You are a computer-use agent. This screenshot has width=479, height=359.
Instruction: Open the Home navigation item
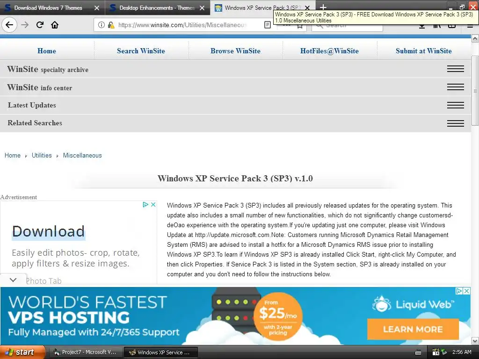[47, 51]
